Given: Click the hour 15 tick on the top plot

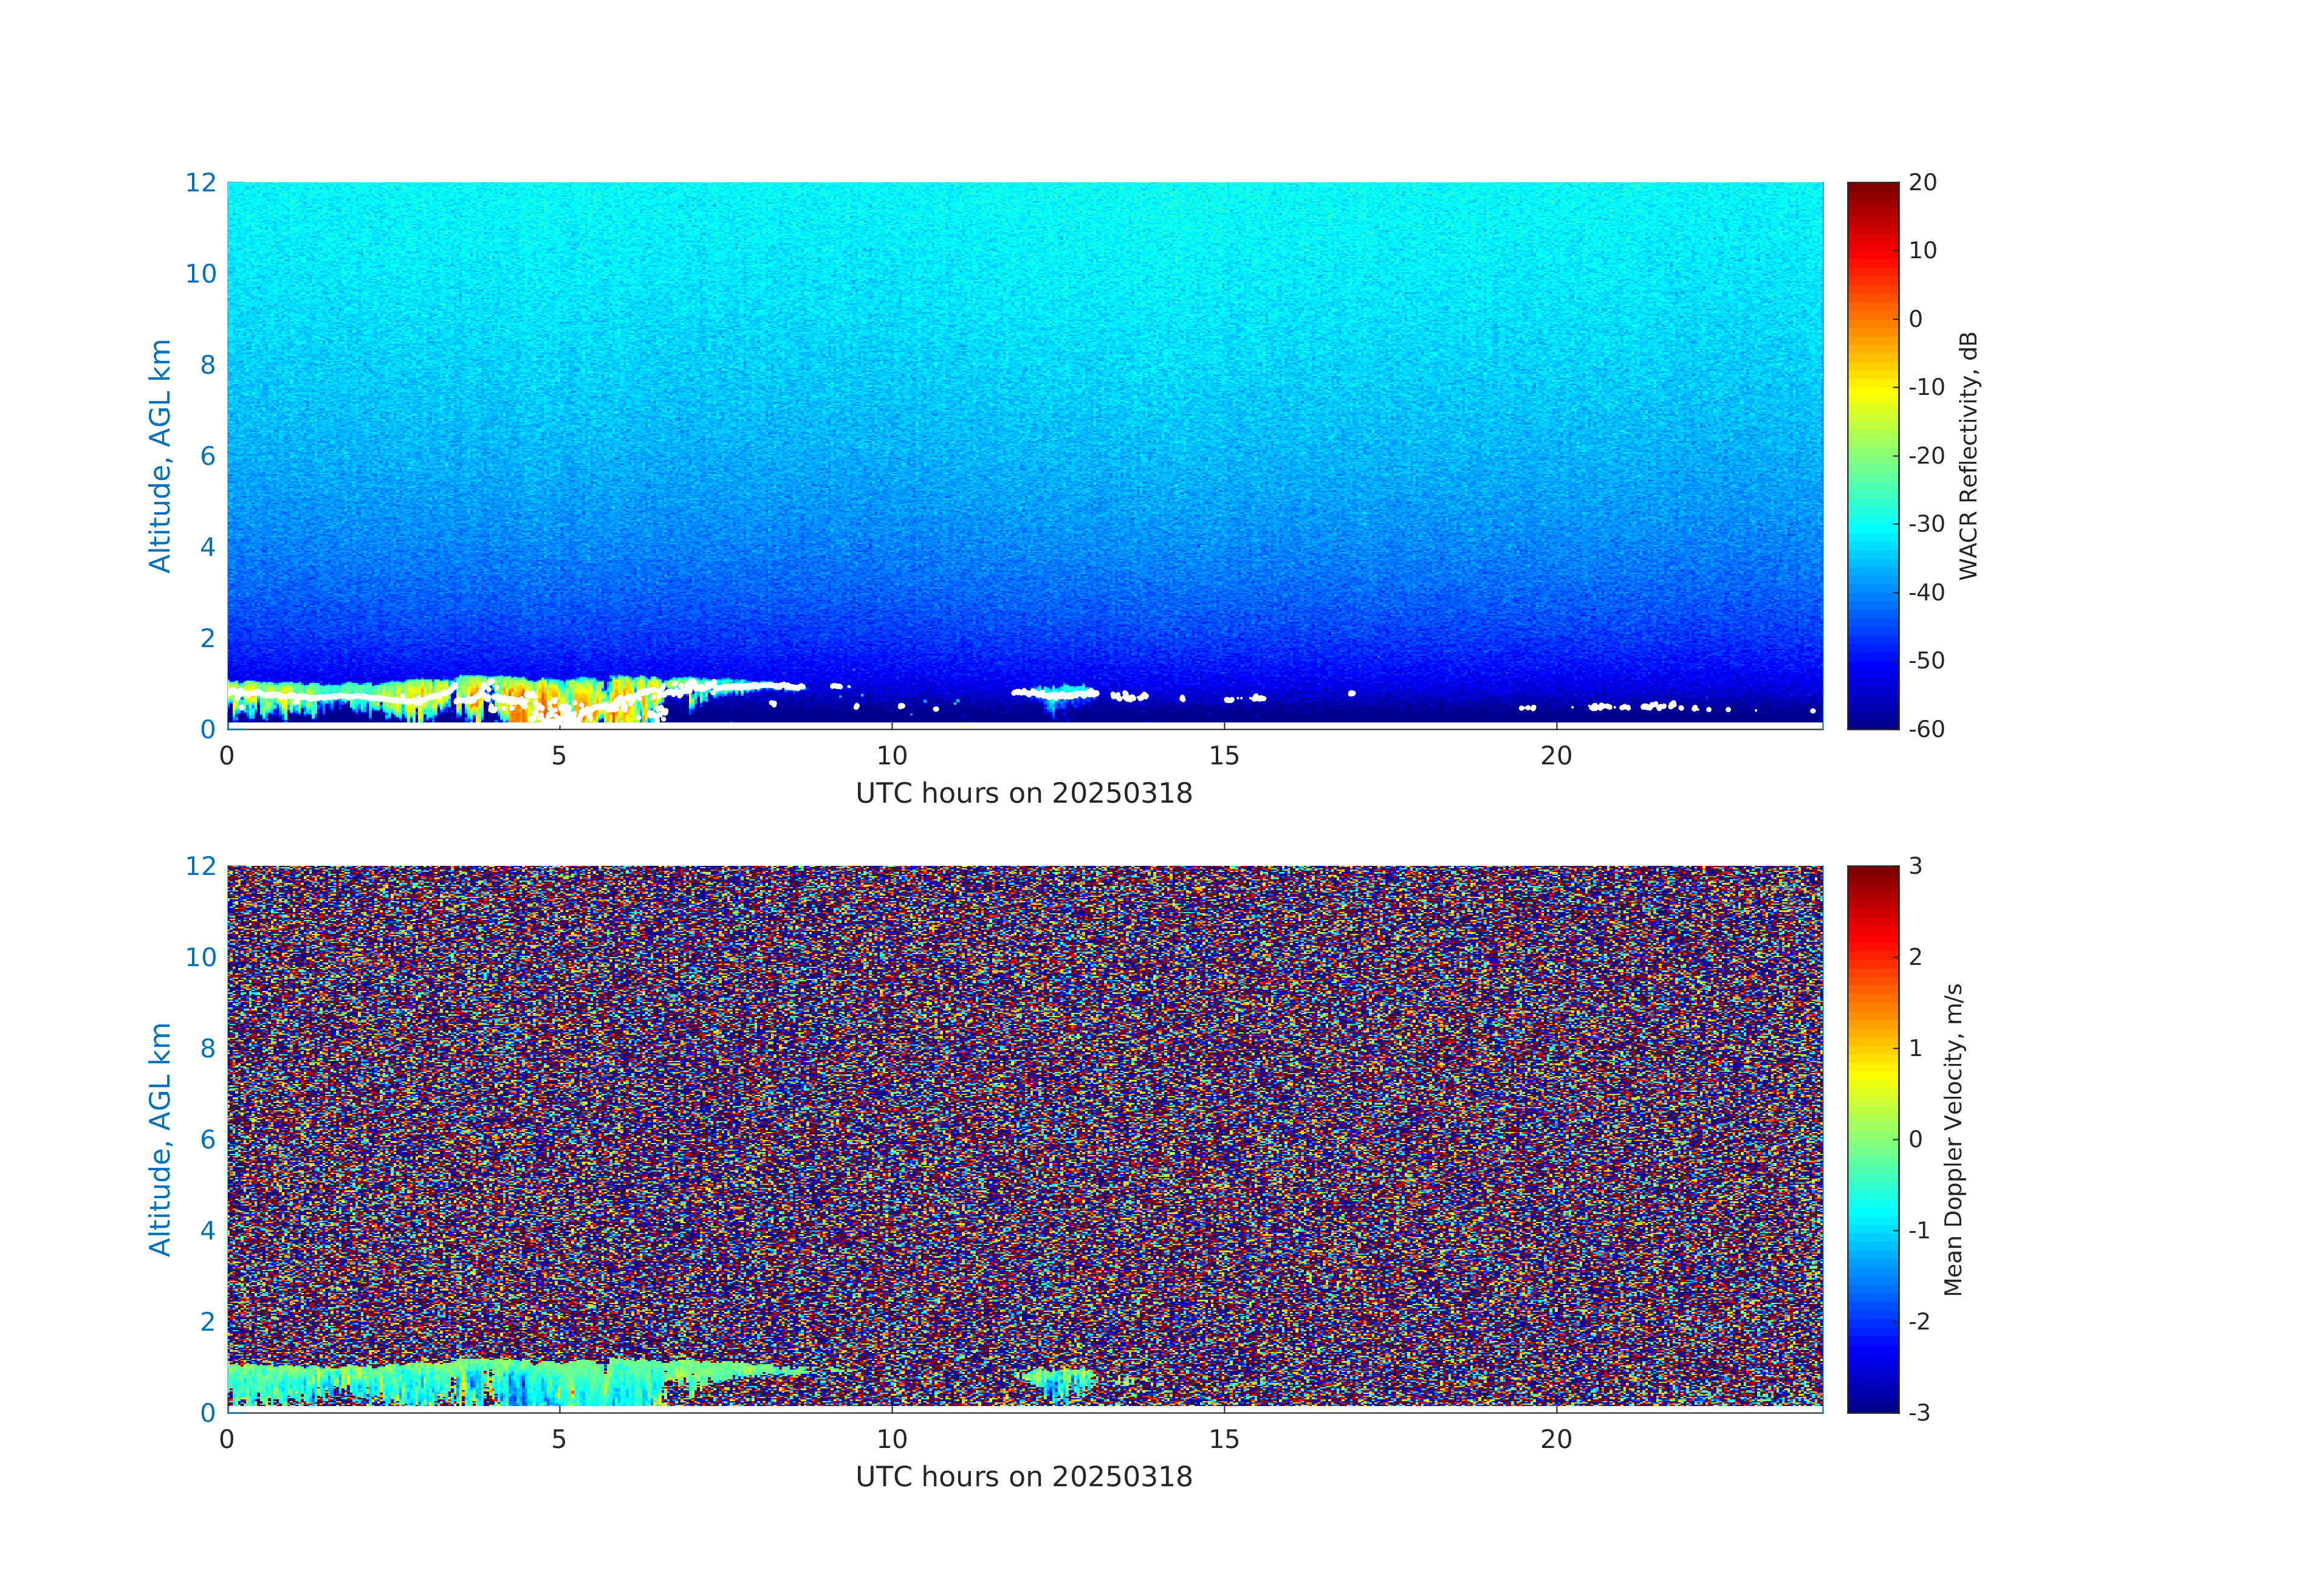Looking at the screenshot, I should (1224, 756).
